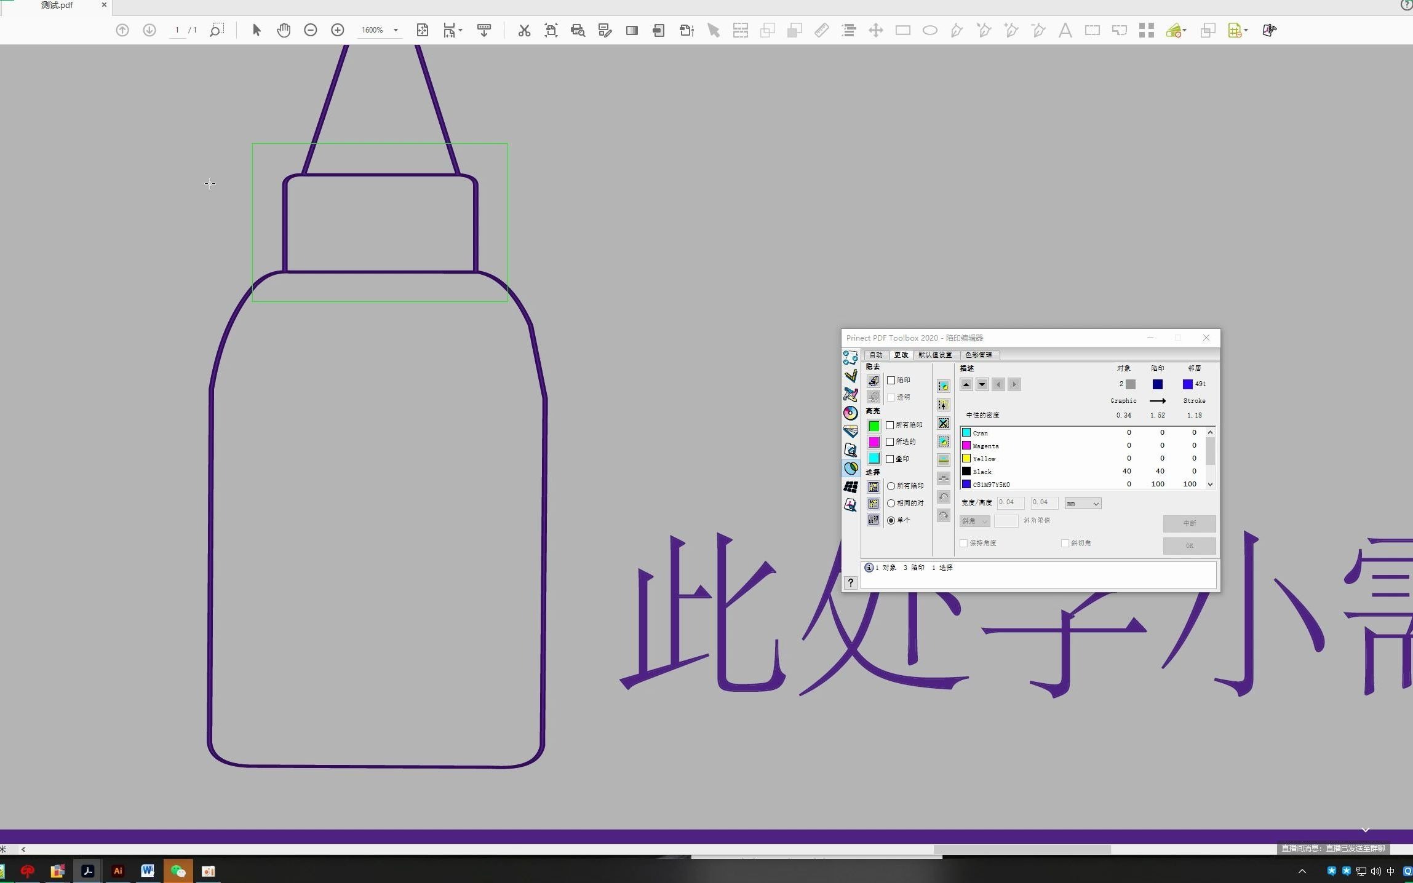
Task: Click the up arrow in the 描述 section
Action: coord(966,384)
